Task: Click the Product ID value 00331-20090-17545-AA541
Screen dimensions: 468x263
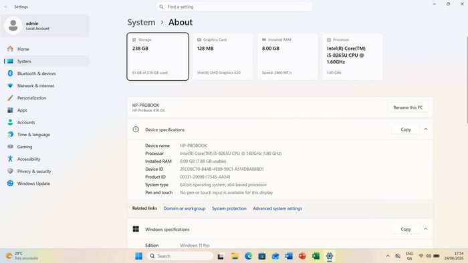Action: click(x=205, y=177)
